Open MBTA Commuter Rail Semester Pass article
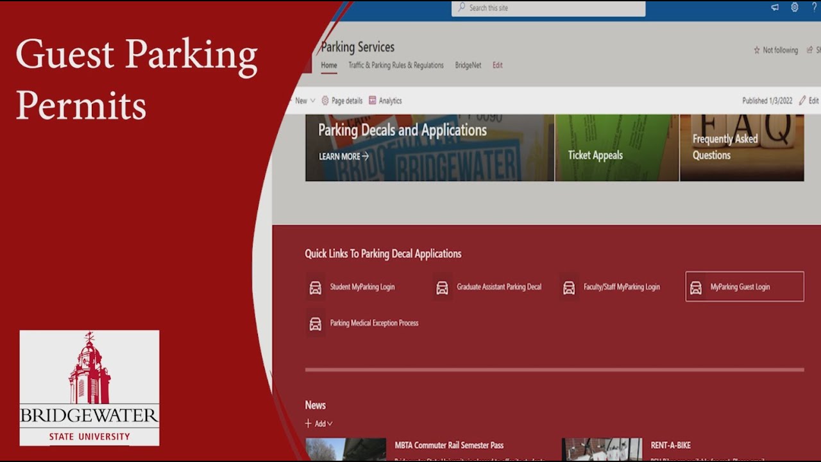This screenshot has height=462, width=821. pos(449,445)
